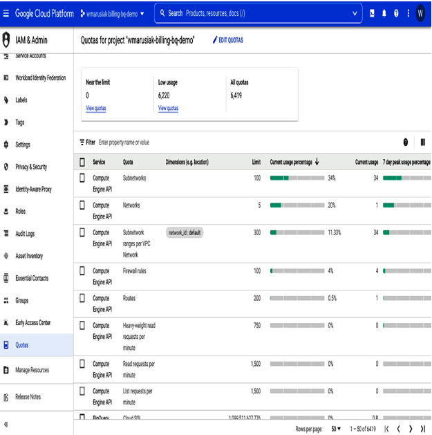Click the network_id : default dimension chip
432x435 pixels.
[185, 232]
